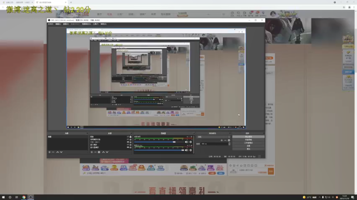Open gear settings for the microphone mixer track
The width and height of the screenshot is (357, 200).
tap(191, 150)
